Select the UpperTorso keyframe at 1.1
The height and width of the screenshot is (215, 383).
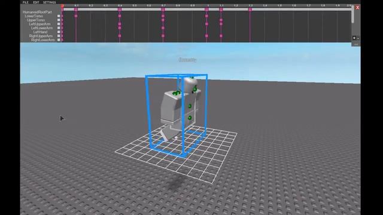[221, 20]
